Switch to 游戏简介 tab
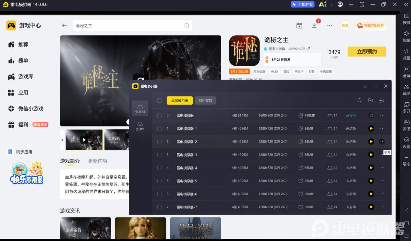 (x=70, y=161)
